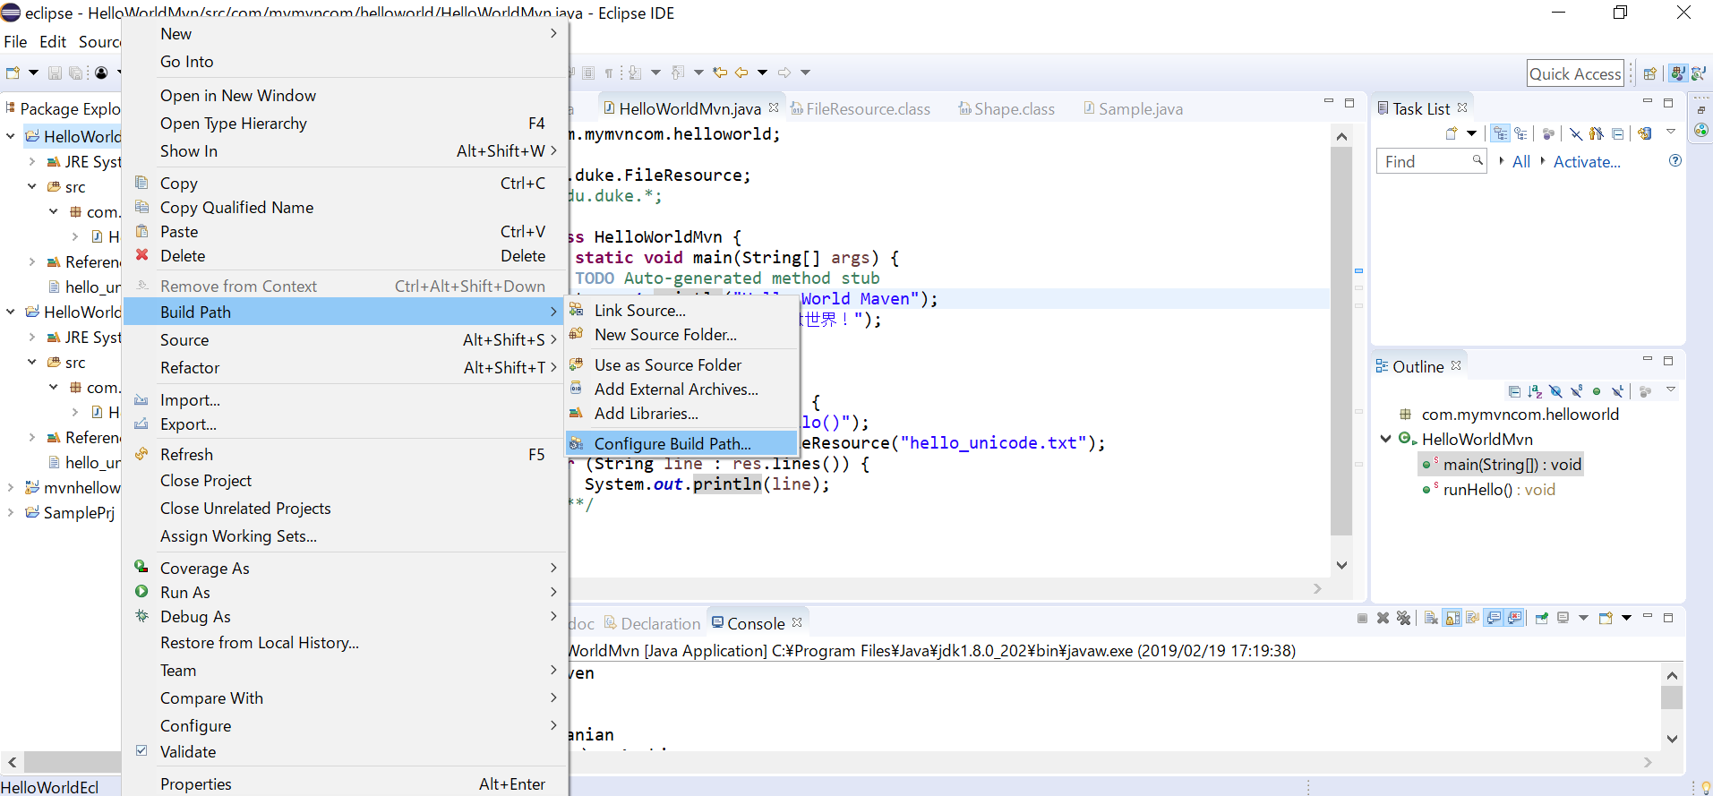The height and width of the screenshot is (796, 1713).
Task: Choose Link Source... in submenu
Action: tap(681, 310)
